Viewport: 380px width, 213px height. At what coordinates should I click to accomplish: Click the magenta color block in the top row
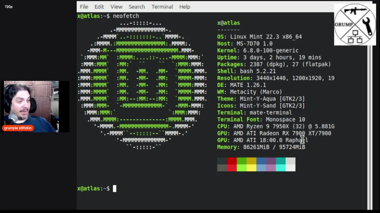pos(271,161)
